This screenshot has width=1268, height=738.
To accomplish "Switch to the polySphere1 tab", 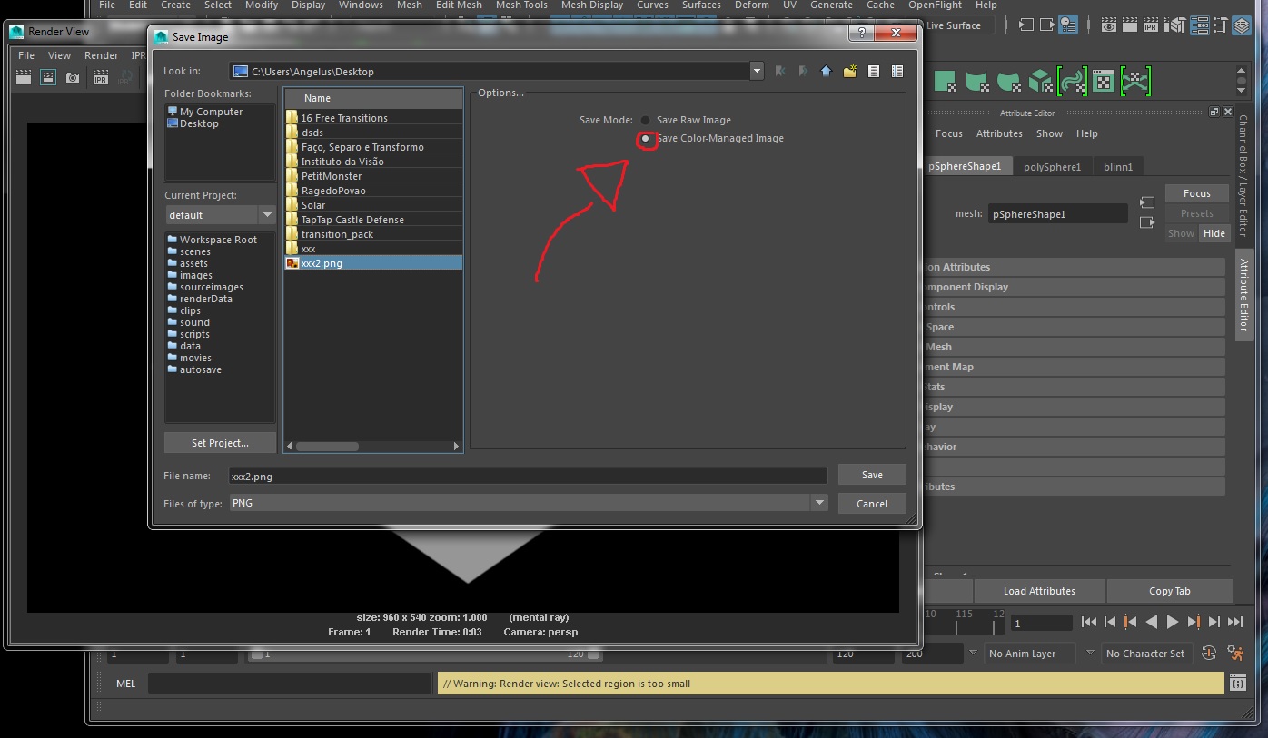I will [1053, 167].
